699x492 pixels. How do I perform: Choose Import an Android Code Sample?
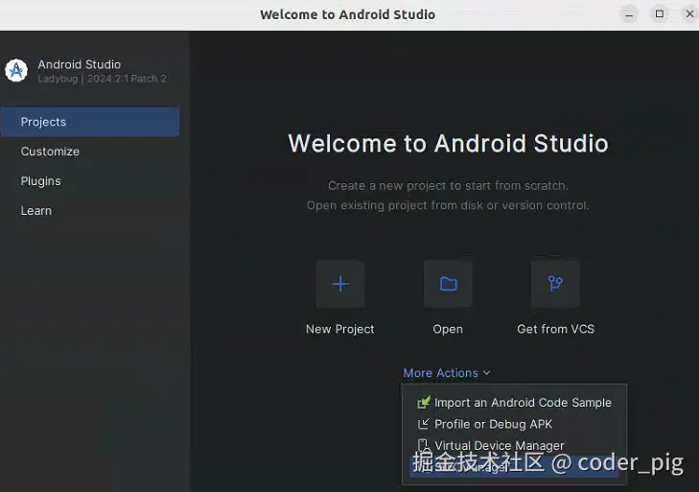coord(515,403)
